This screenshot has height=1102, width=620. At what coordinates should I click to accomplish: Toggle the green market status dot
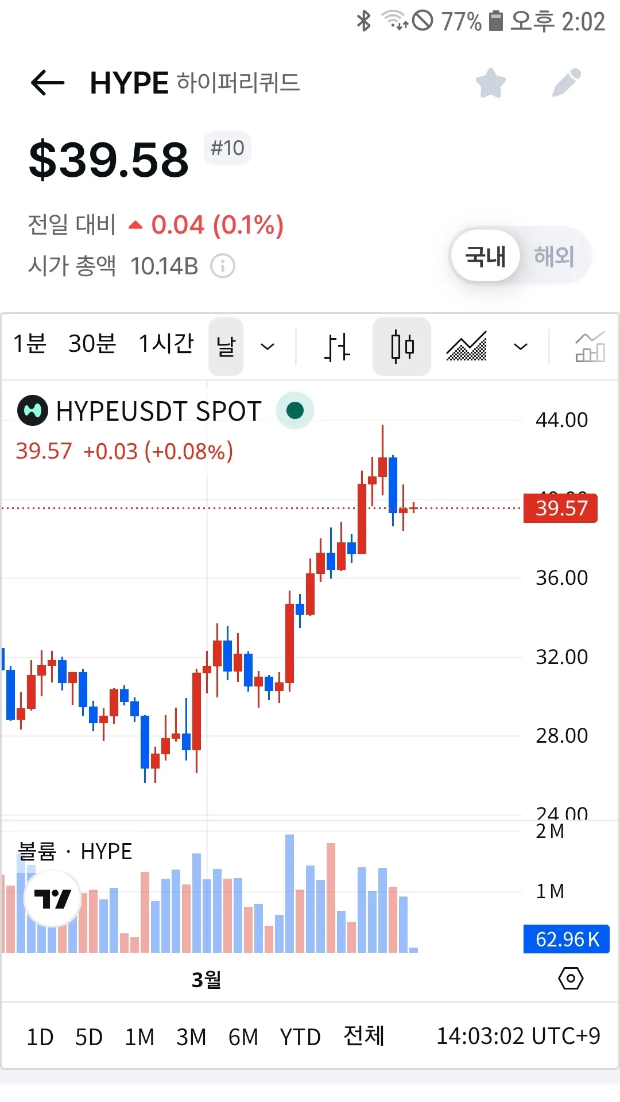click(295, 410)
